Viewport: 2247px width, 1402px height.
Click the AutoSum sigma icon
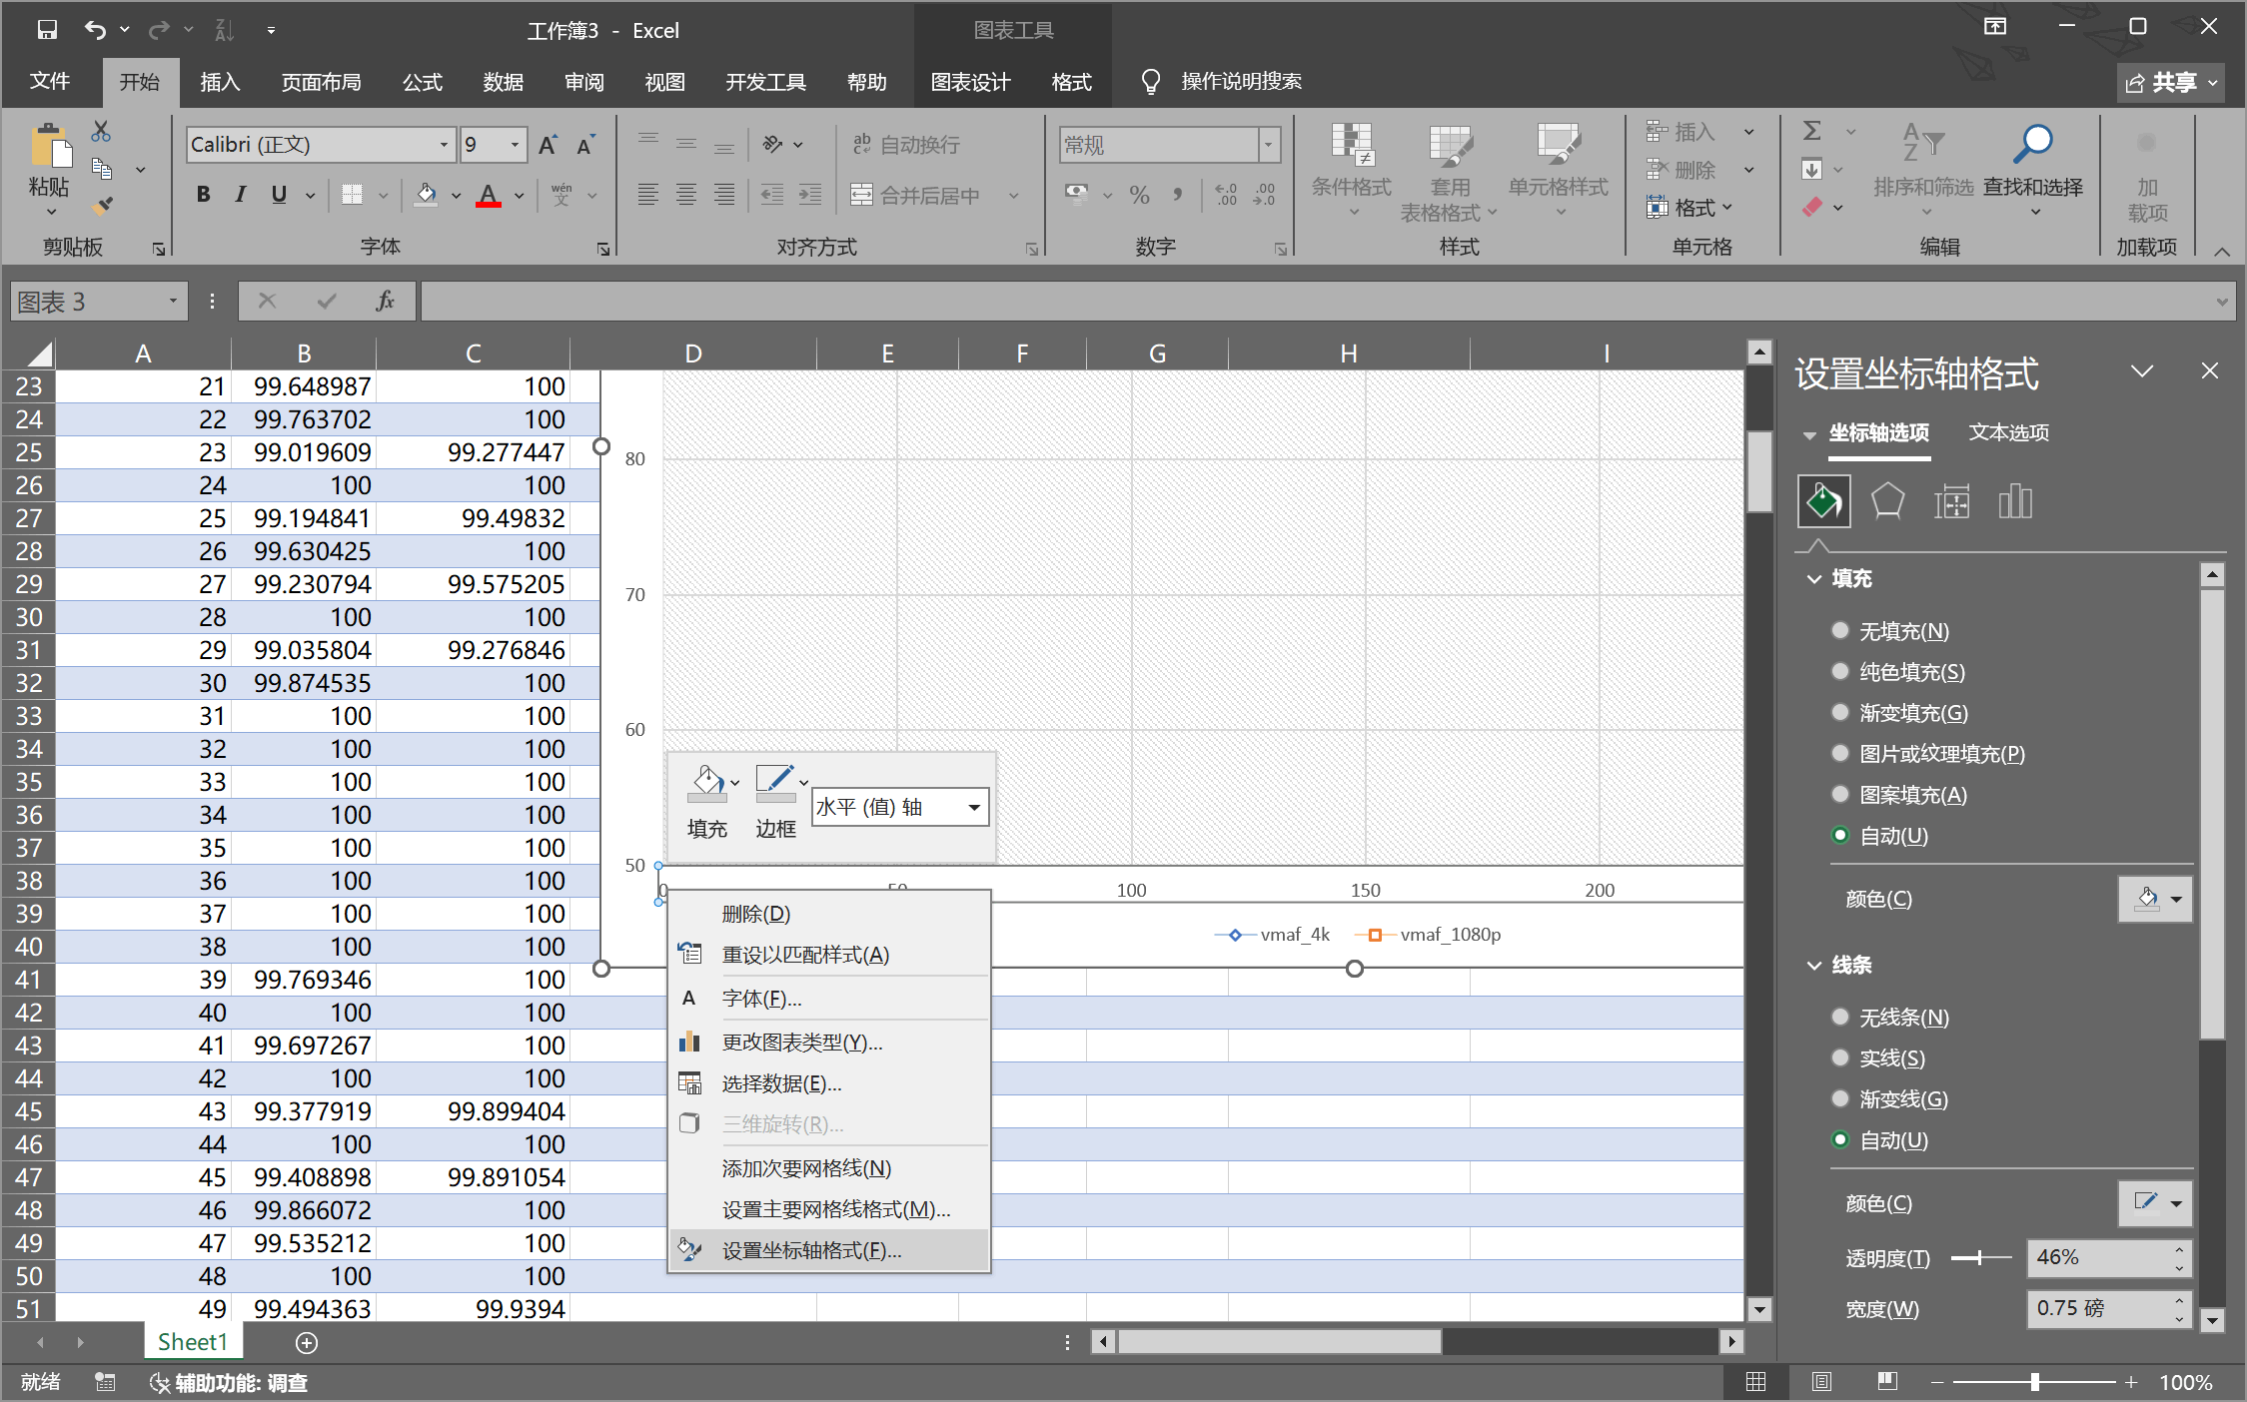pos(1811,131)
